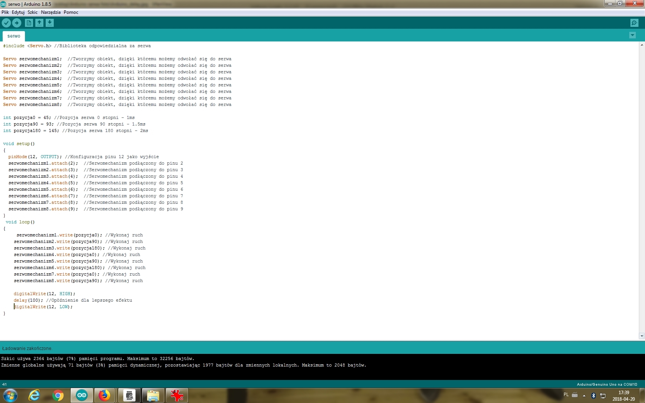Click the 'int pozycja180 = 145;' line
The image size is (645, 403).
(x=31, y=131)
